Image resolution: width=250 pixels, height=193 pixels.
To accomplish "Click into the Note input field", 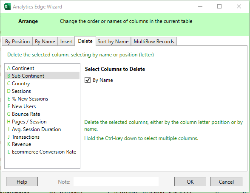I will click(116, 182).
